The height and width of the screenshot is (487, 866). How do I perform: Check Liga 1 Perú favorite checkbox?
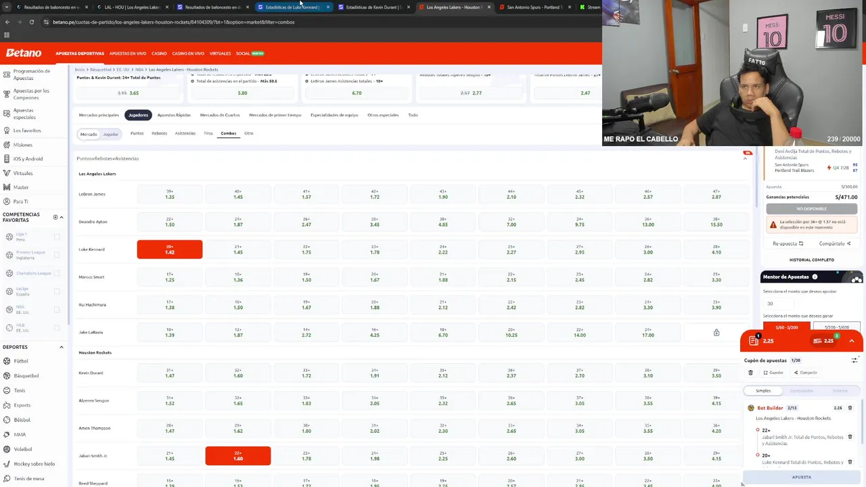coord(57,237)
